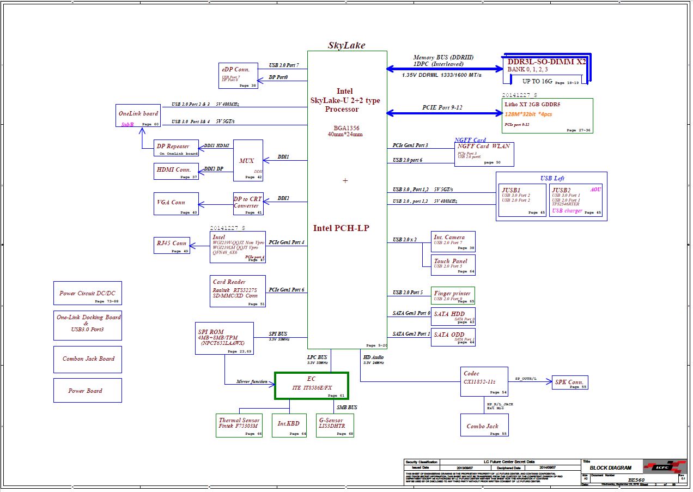The width and height of the screenshot is (693, 492).
Task: Select the "SPI ROM" block title
Action: 210,332
